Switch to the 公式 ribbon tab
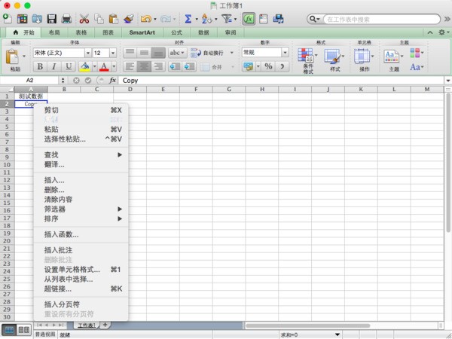Image resolution: width=452 pixels, height=339 pixels. pyautogui.click(x=176, y=33)
